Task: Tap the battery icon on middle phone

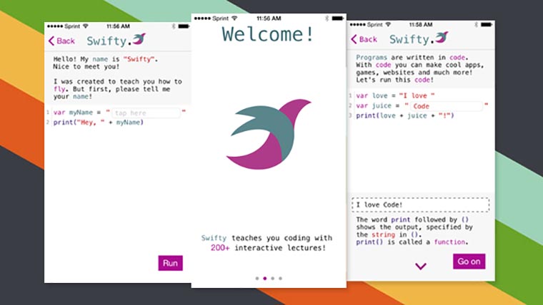Action: coord(338,19)
